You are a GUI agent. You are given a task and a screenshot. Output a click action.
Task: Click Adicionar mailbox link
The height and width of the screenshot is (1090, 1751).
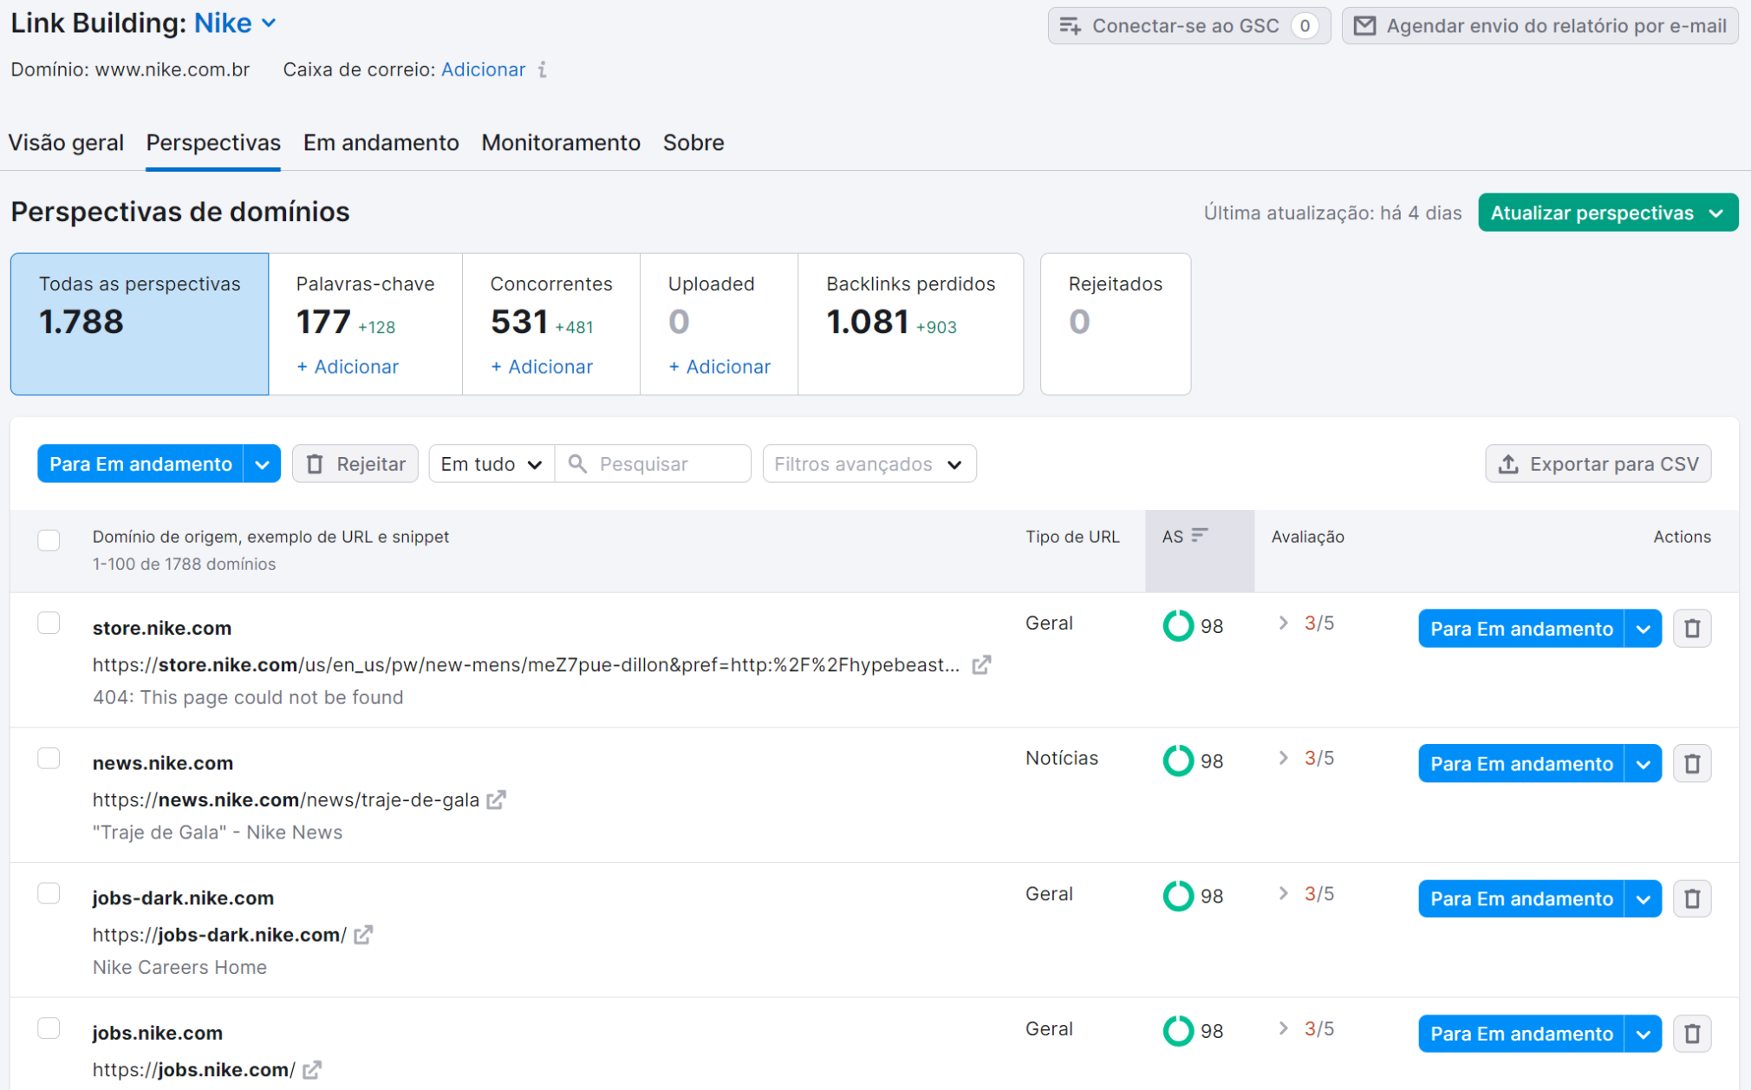point(483,69)
